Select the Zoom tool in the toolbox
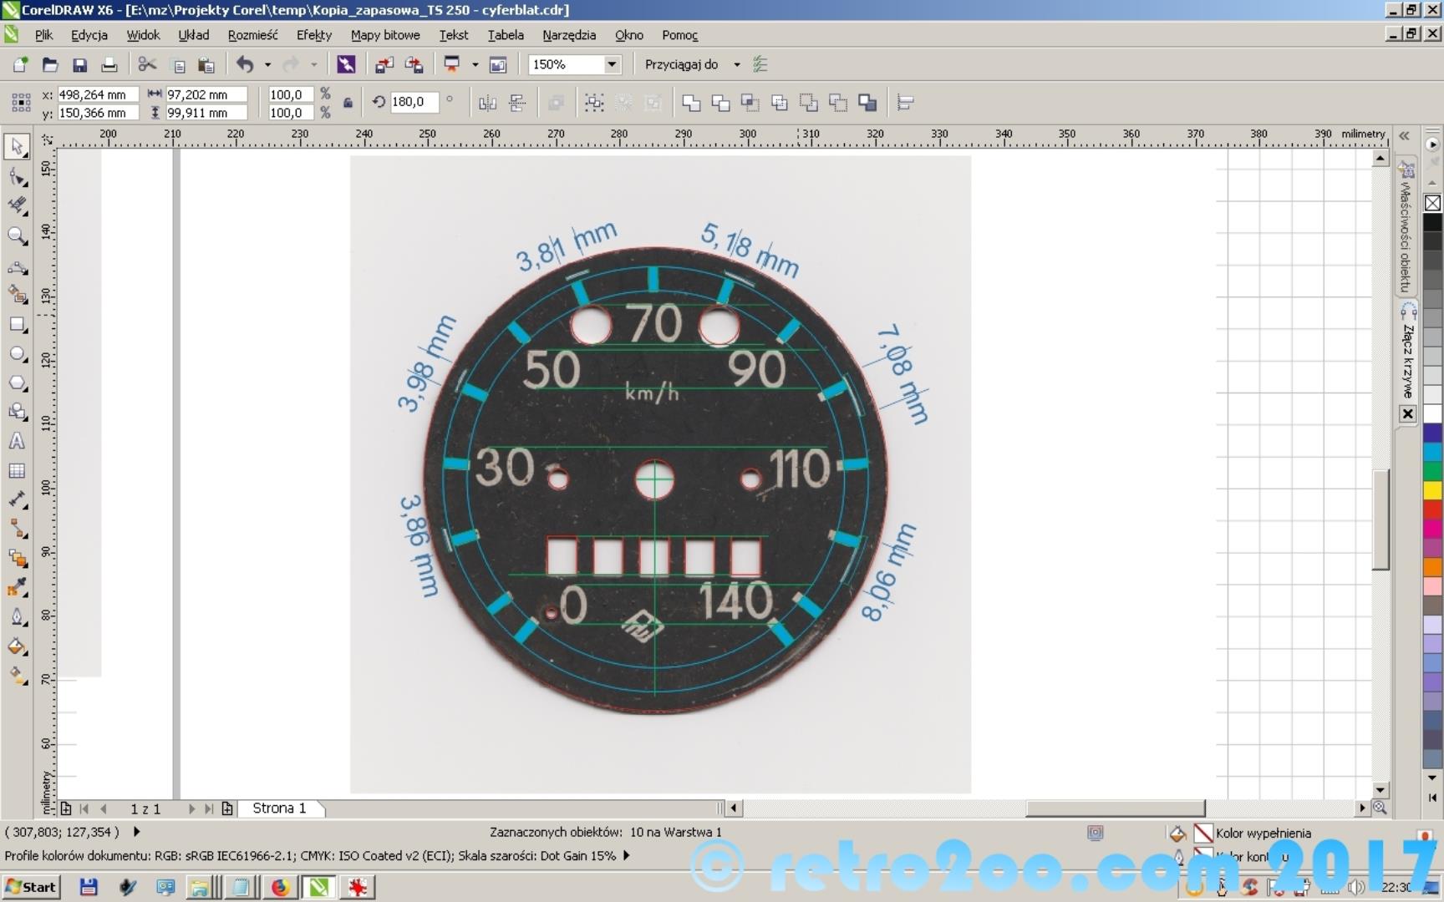 click(17, 236)
